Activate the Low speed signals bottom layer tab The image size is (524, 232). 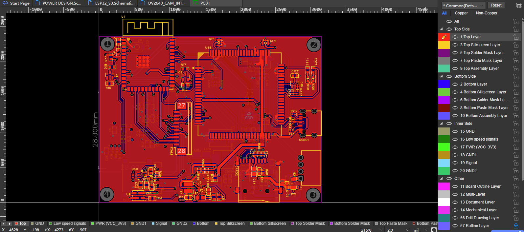[x=67, y=224]
